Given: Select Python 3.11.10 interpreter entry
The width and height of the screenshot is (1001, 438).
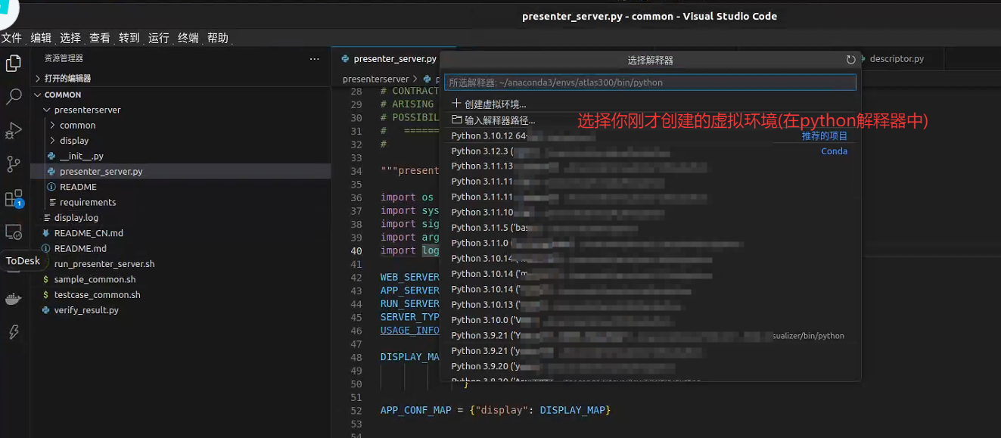Looking at the screenshot, I should coord(650,212).
